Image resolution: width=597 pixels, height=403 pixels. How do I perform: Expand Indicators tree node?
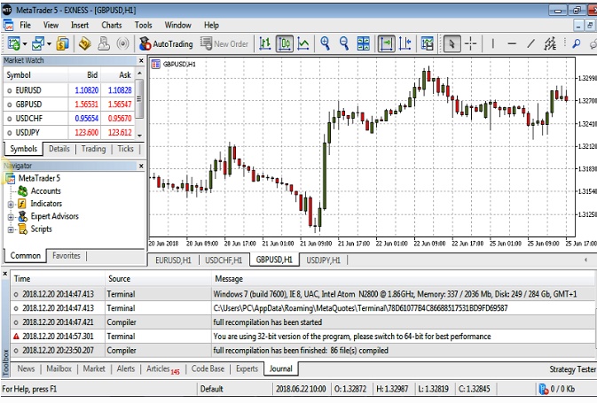point(11,205)
